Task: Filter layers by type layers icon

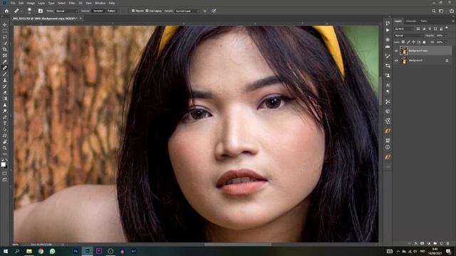Action: [x=430, y=28]
